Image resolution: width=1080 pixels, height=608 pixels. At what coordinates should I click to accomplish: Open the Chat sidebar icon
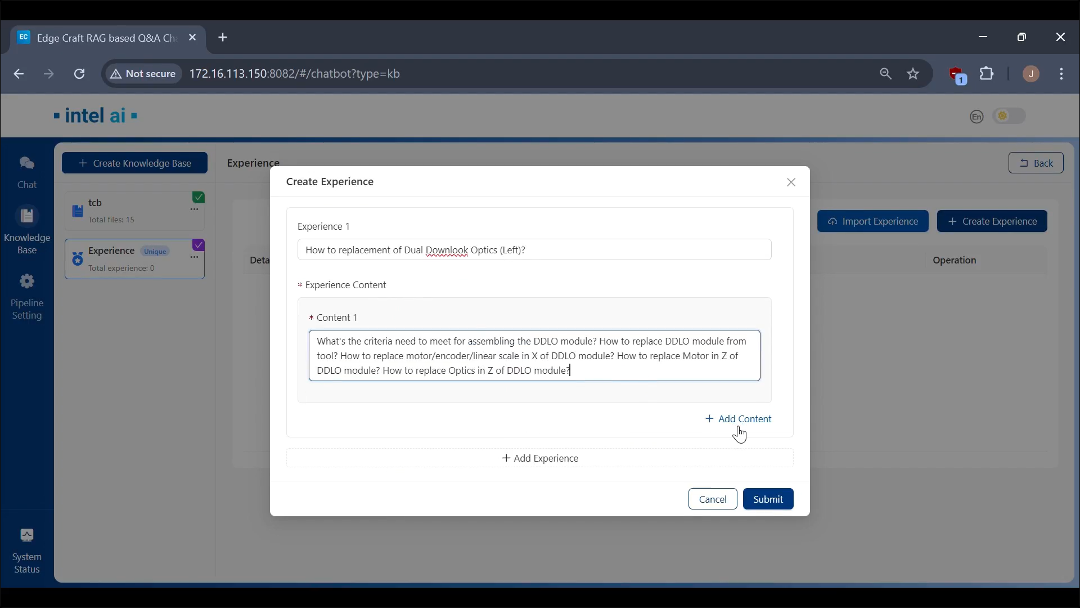(26, 164)
